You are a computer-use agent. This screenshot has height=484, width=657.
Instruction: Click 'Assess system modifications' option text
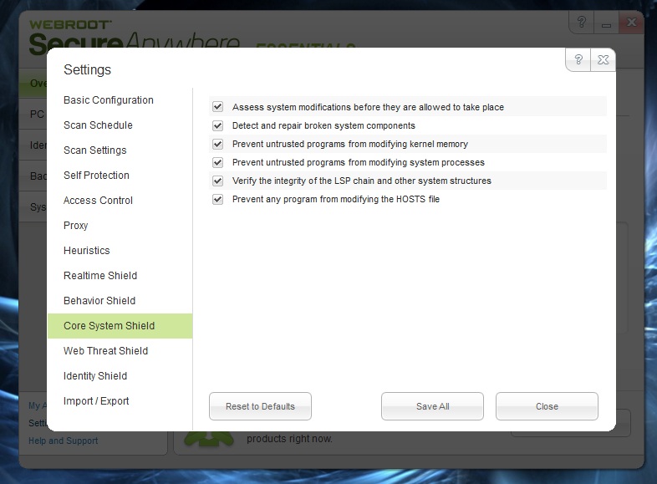(368, 107)
